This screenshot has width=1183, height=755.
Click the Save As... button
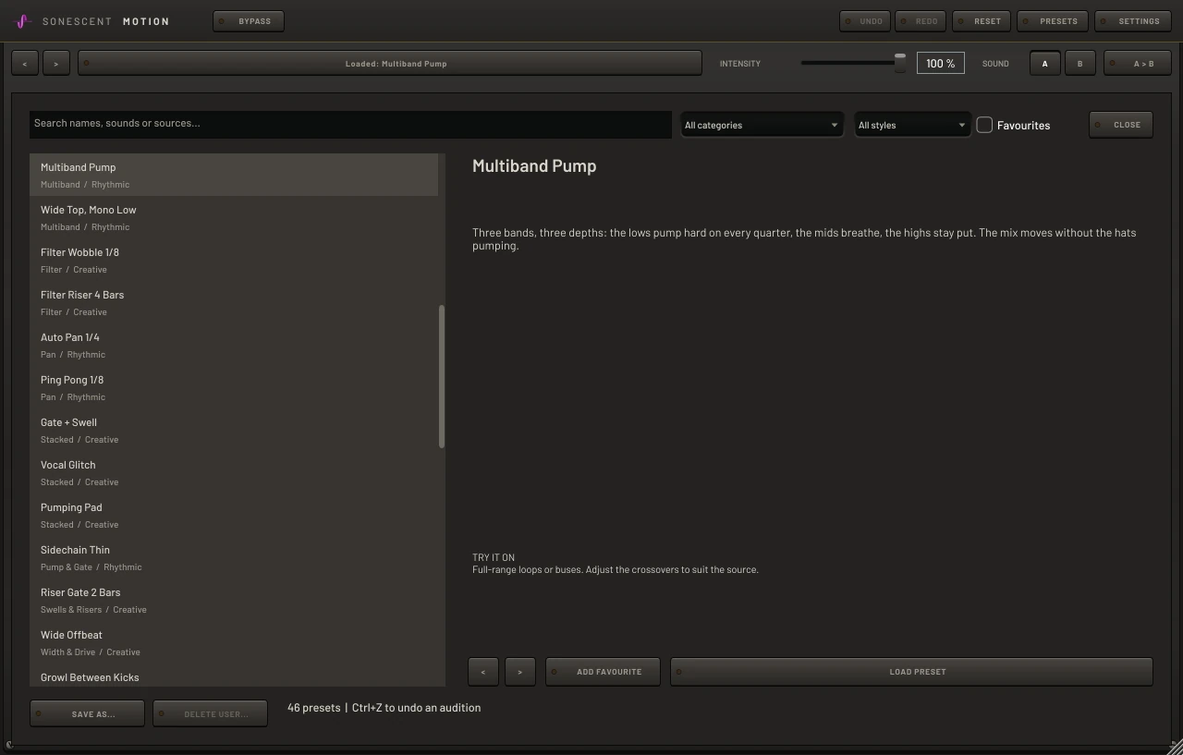(88, 713)
